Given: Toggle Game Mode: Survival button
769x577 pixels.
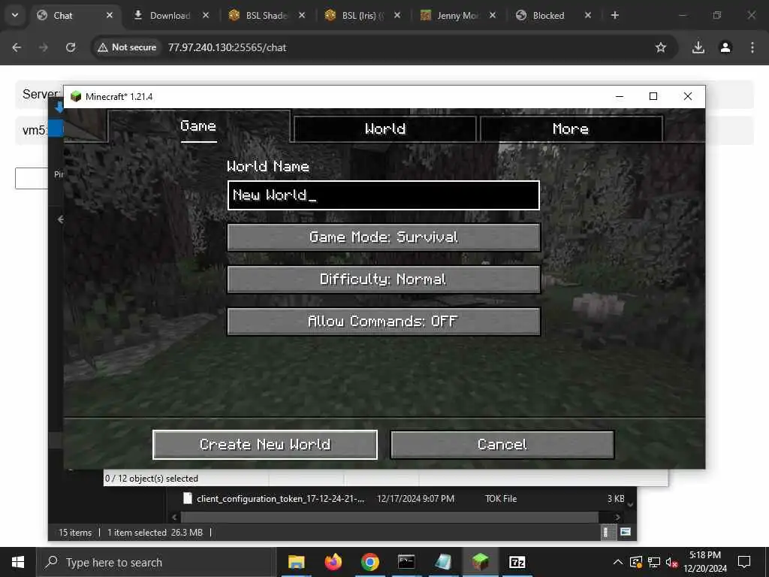Looking at the screenshot, I should point(384,237).
